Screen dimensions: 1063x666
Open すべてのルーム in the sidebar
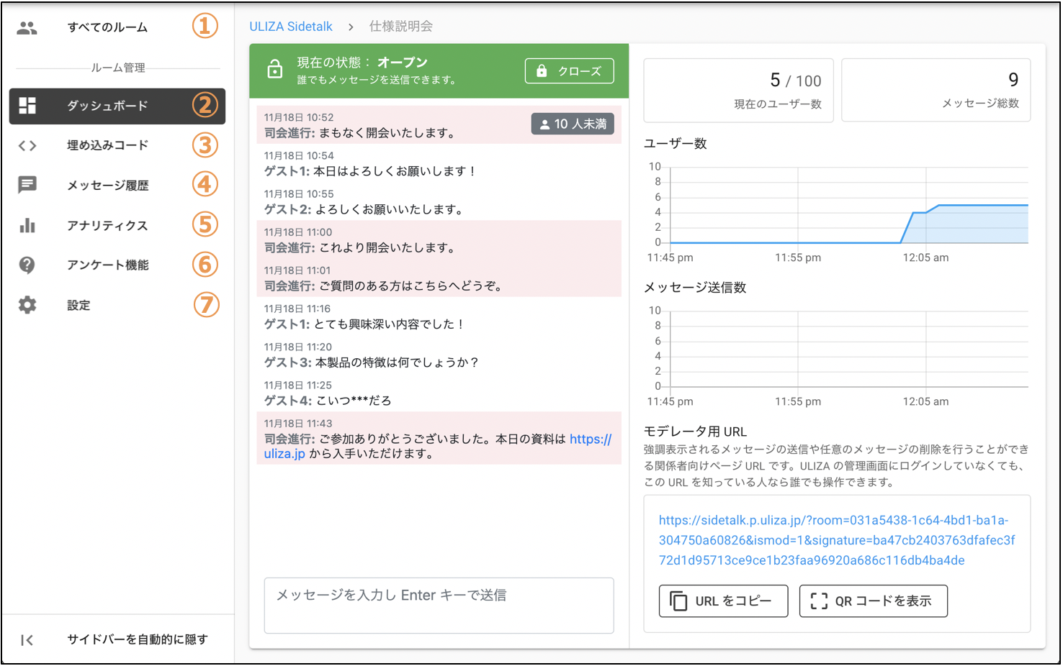click(117, 27)
